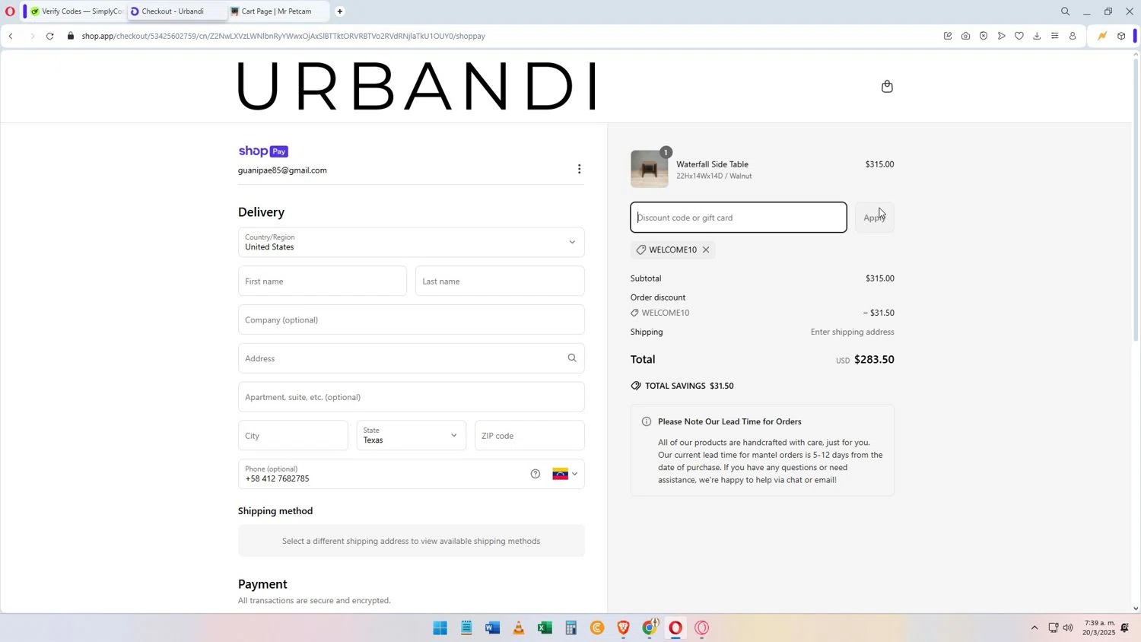Launch Excel from the taskbar

(545, 628)
